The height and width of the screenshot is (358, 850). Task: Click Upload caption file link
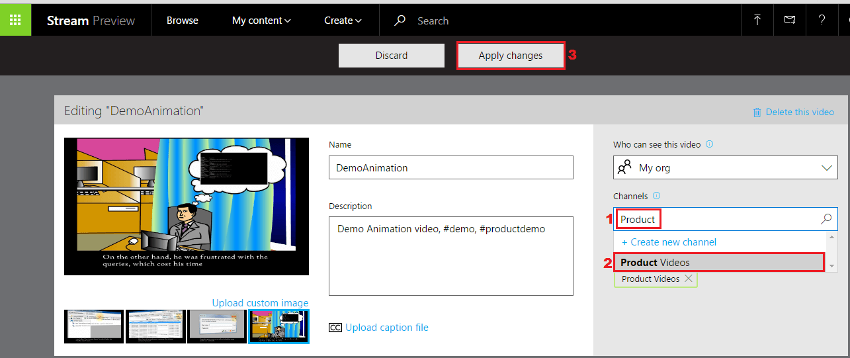(x=386, y=328)
